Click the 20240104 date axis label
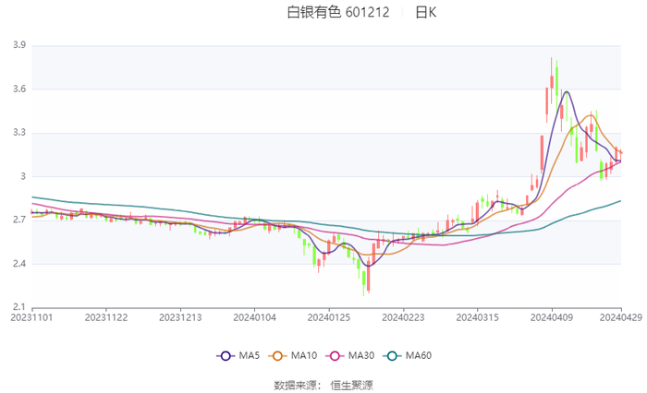Viewport: 647px width, 393px height. tap(254, 317)
